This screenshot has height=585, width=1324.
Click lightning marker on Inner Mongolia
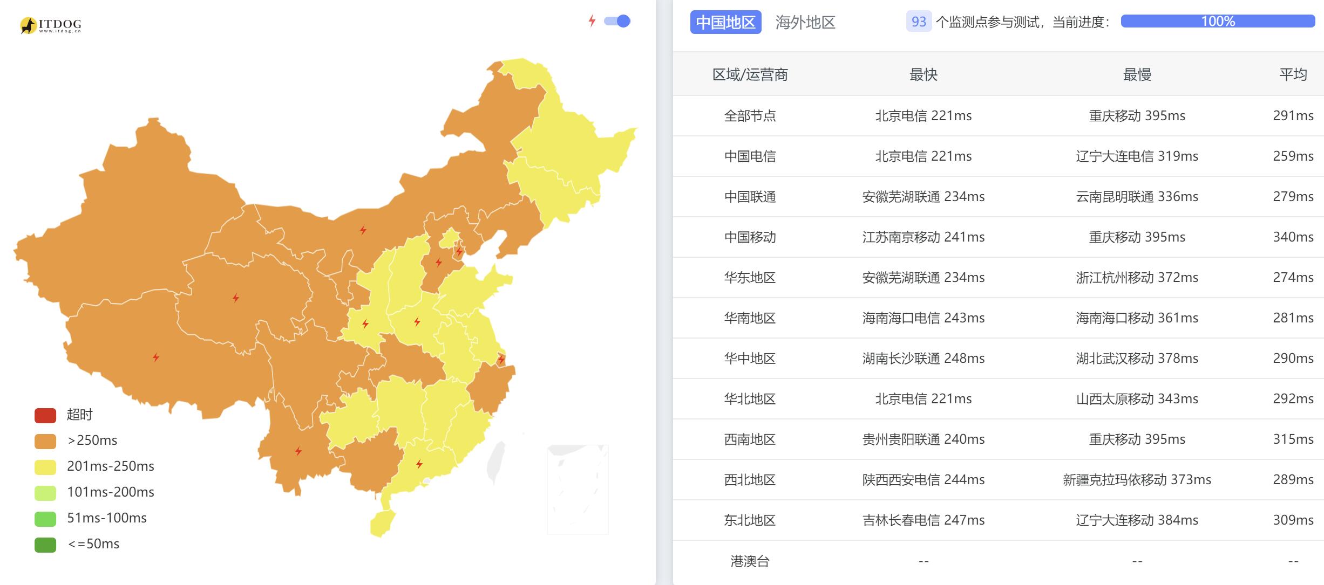[x=363, y=230]
